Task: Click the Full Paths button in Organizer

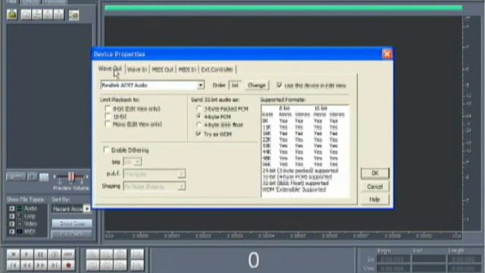Action: click(x=71, y=234)
